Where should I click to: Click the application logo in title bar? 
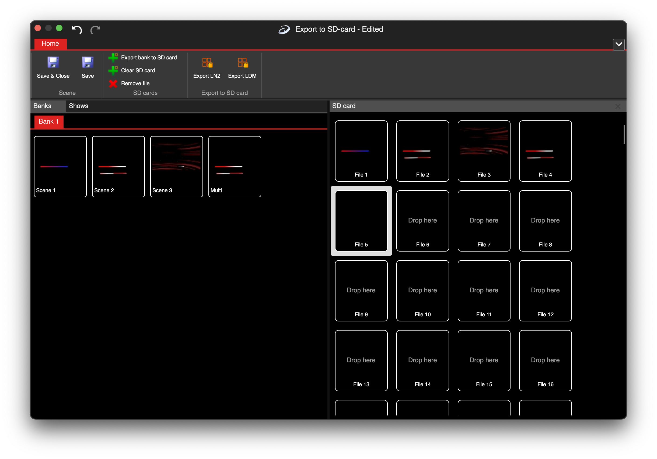(x=284, y=29)
